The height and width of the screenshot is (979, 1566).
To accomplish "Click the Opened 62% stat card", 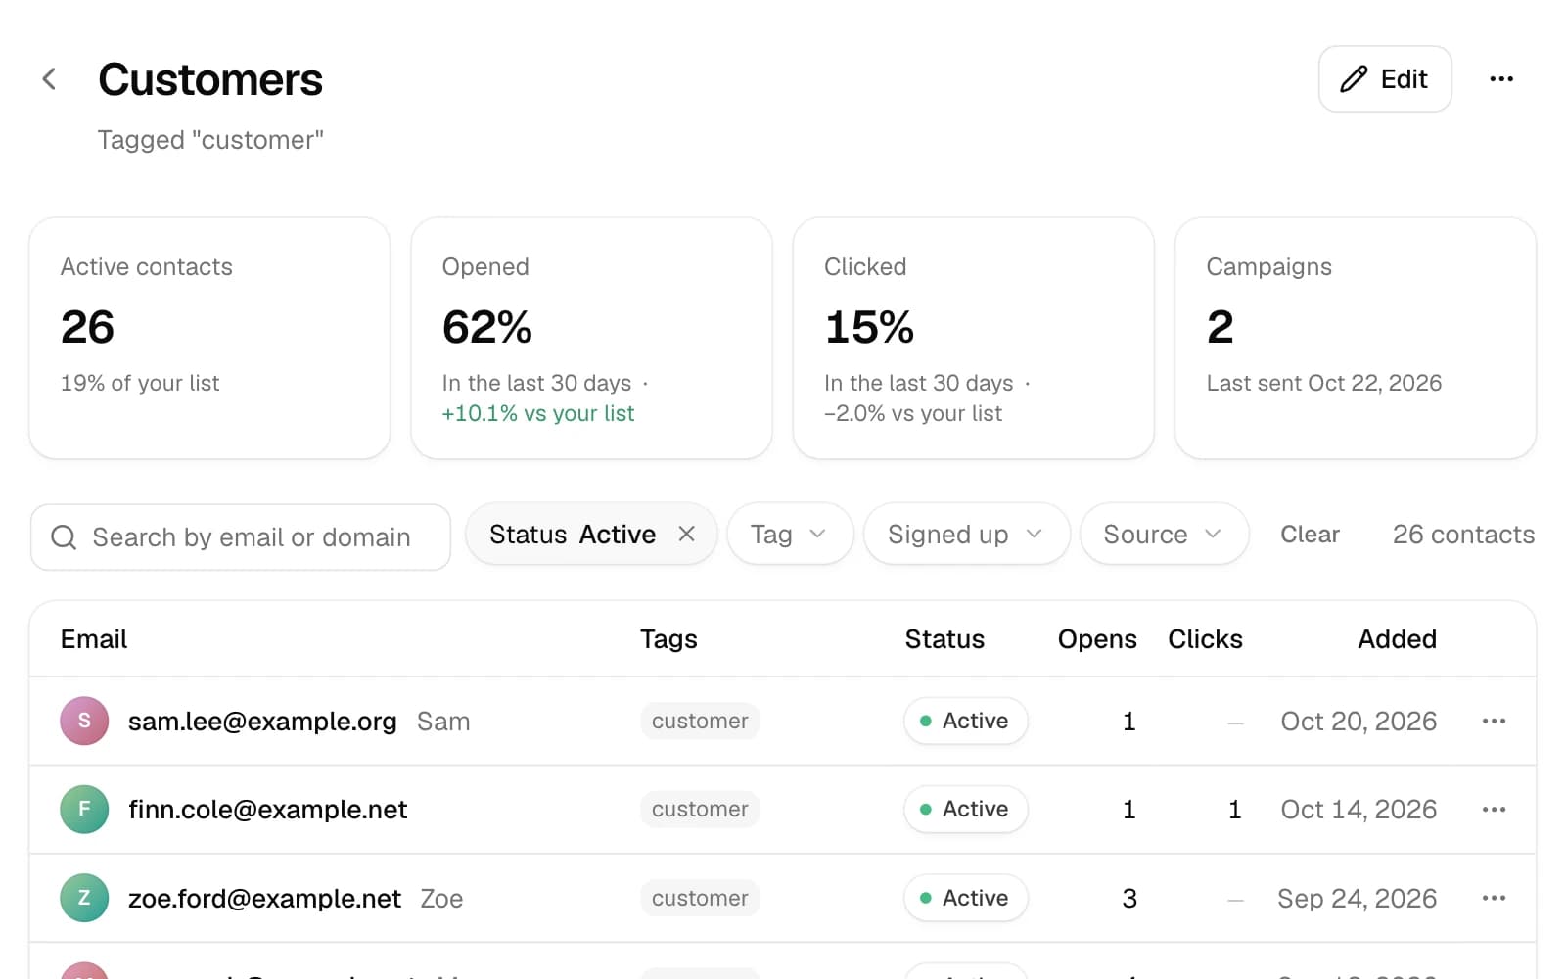I will coord(591,338).
